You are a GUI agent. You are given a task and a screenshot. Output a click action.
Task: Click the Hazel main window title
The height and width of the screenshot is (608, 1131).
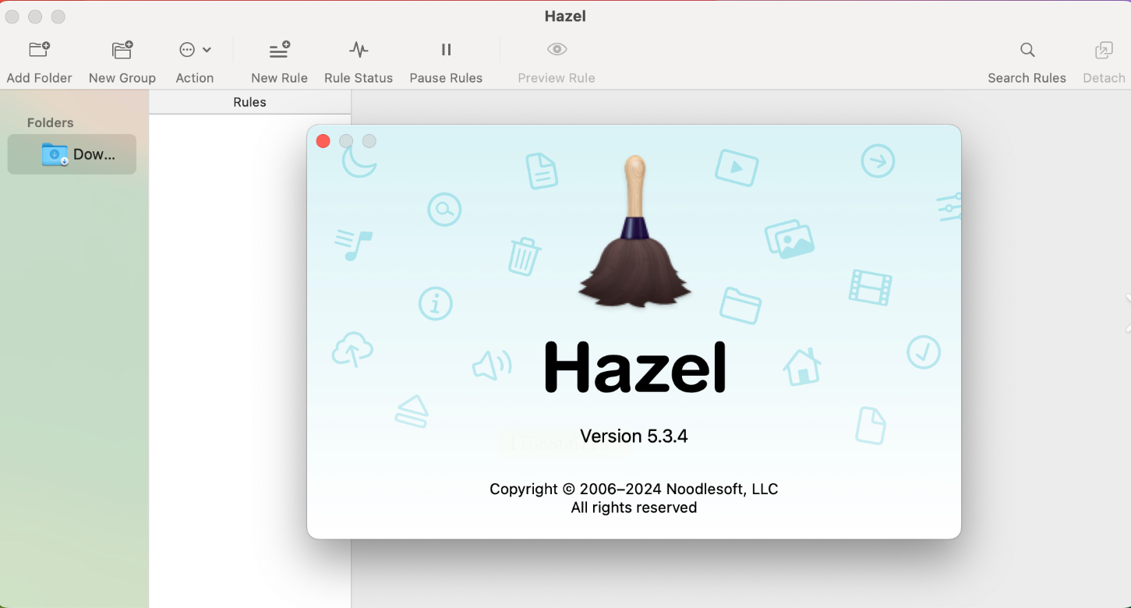(x=565, y=16)
